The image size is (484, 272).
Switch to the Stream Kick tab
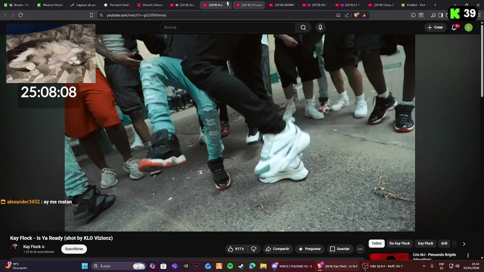click(x=17, y=5)
